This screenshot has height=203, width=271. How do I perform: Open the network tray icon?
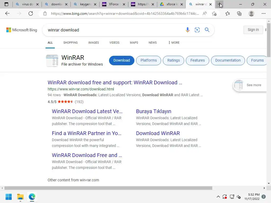coord(232,197)
